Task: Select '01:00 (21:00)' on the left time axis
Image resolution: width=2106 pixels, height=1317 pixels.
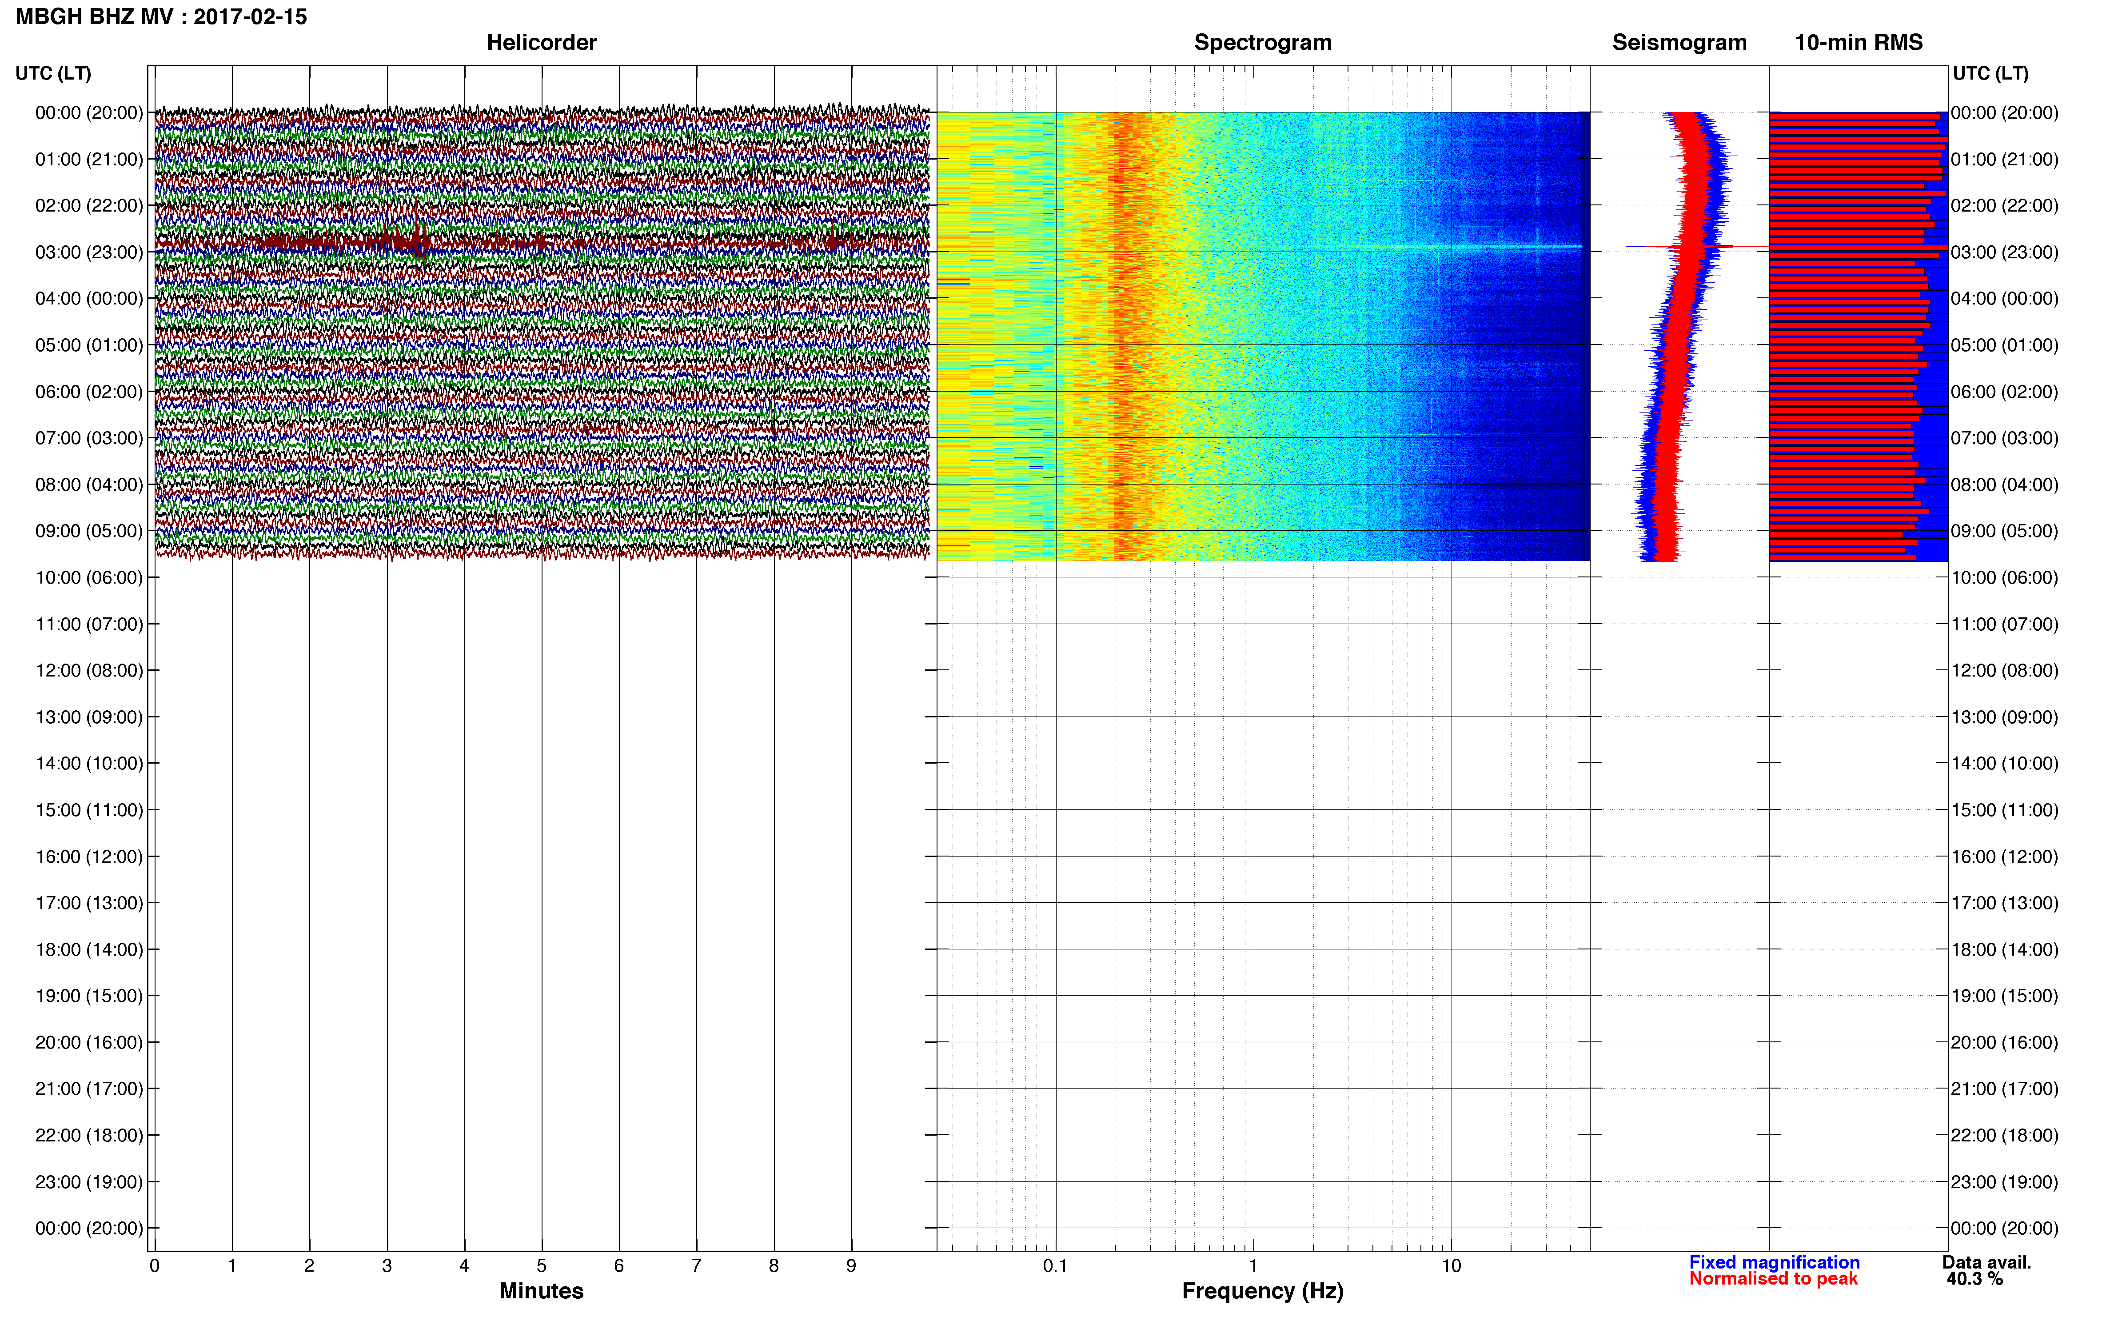Action: 89,160
